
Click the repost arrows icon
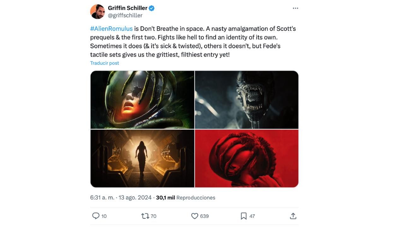point(145,216)
